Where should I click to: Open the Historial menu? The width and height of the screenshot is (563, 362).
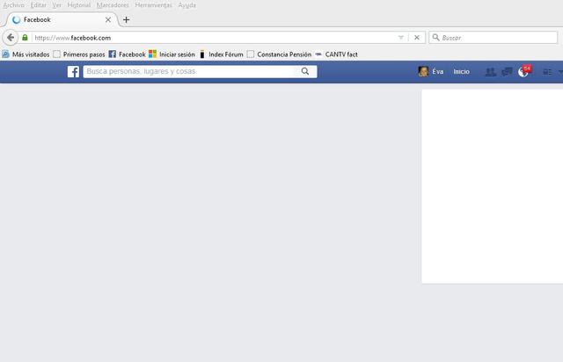78,5
